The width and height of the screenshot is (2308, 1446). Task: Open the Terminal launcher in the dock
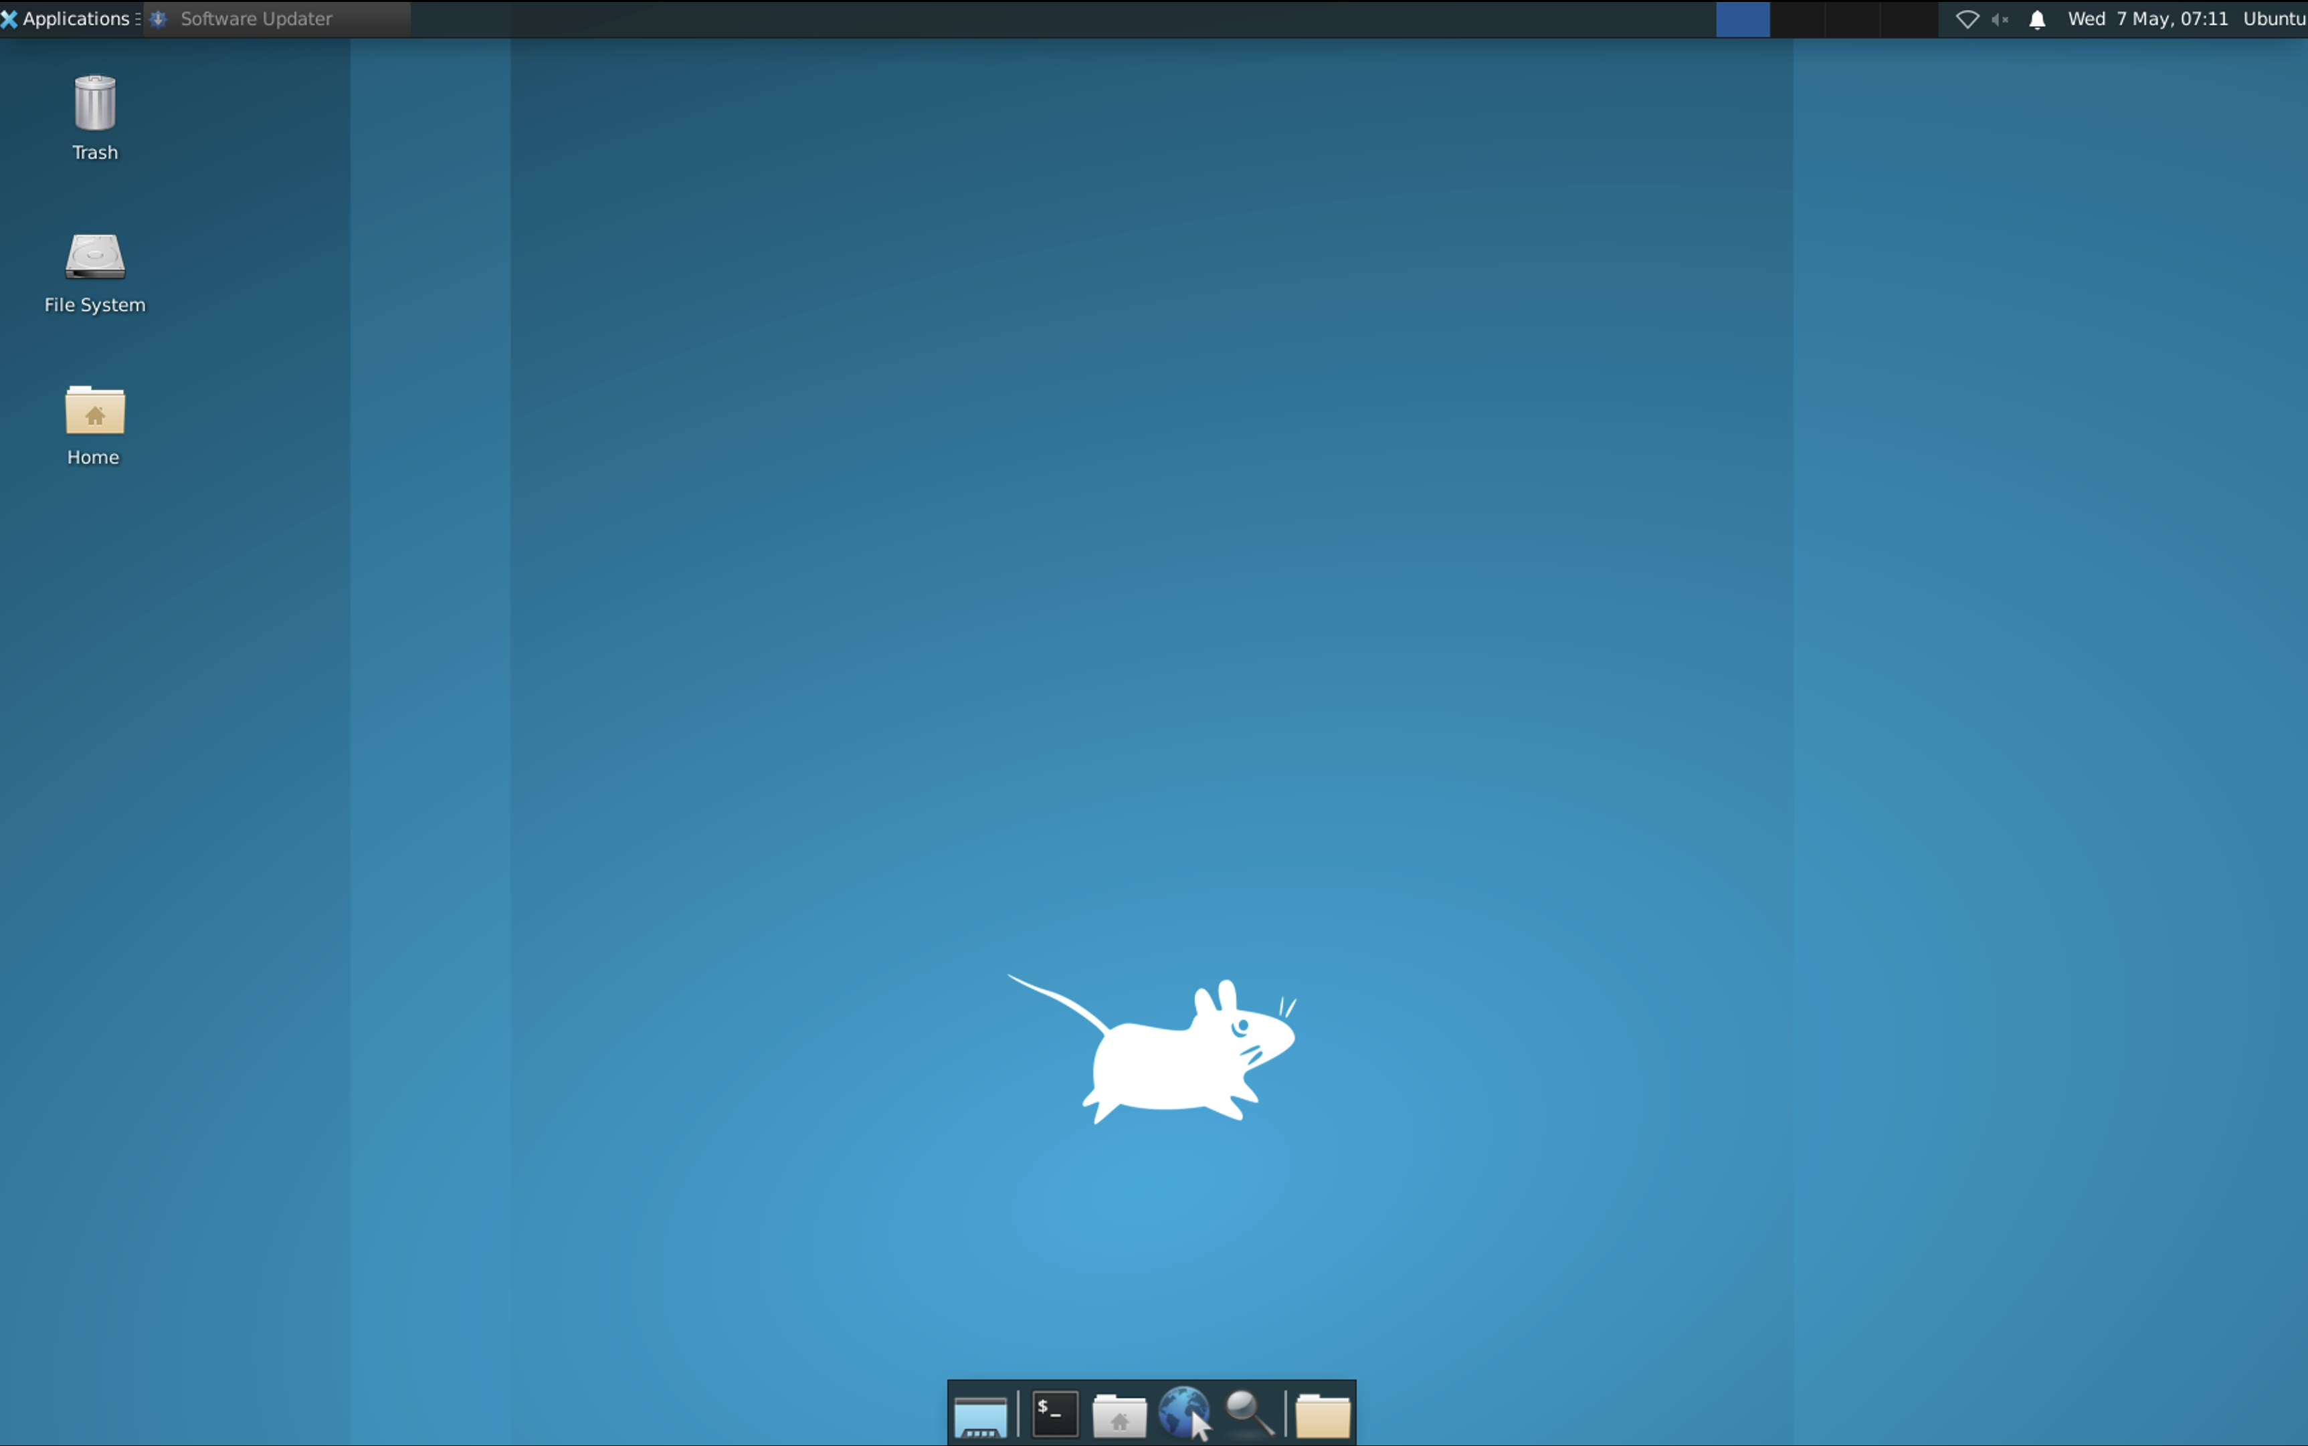1054,1413
